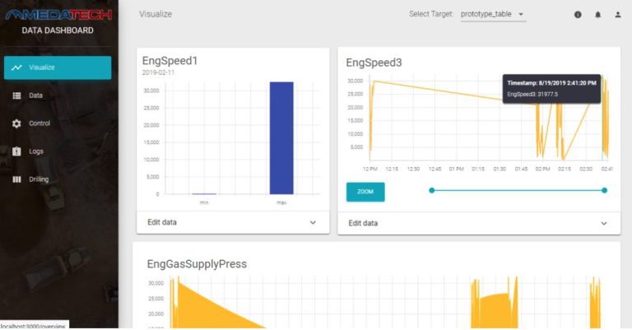Click the EngGasSupplyPress chart title
Screen dimensions: 632x330
point(197,264)
